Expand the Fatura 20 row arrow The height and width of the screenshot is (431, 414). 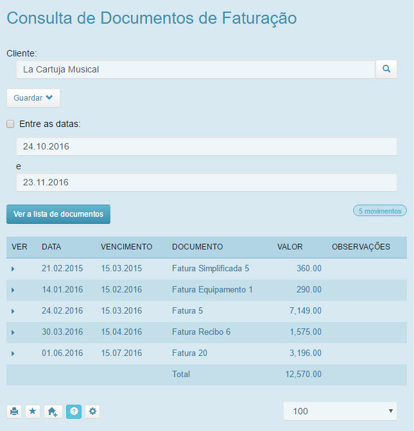coord(13,353)
